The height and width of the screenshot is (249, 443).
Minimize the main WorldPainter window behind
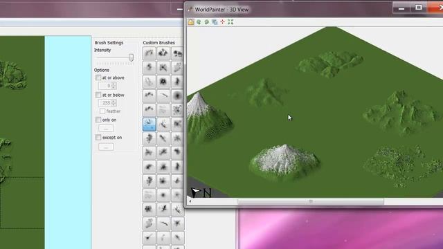(x=180, y=9)
